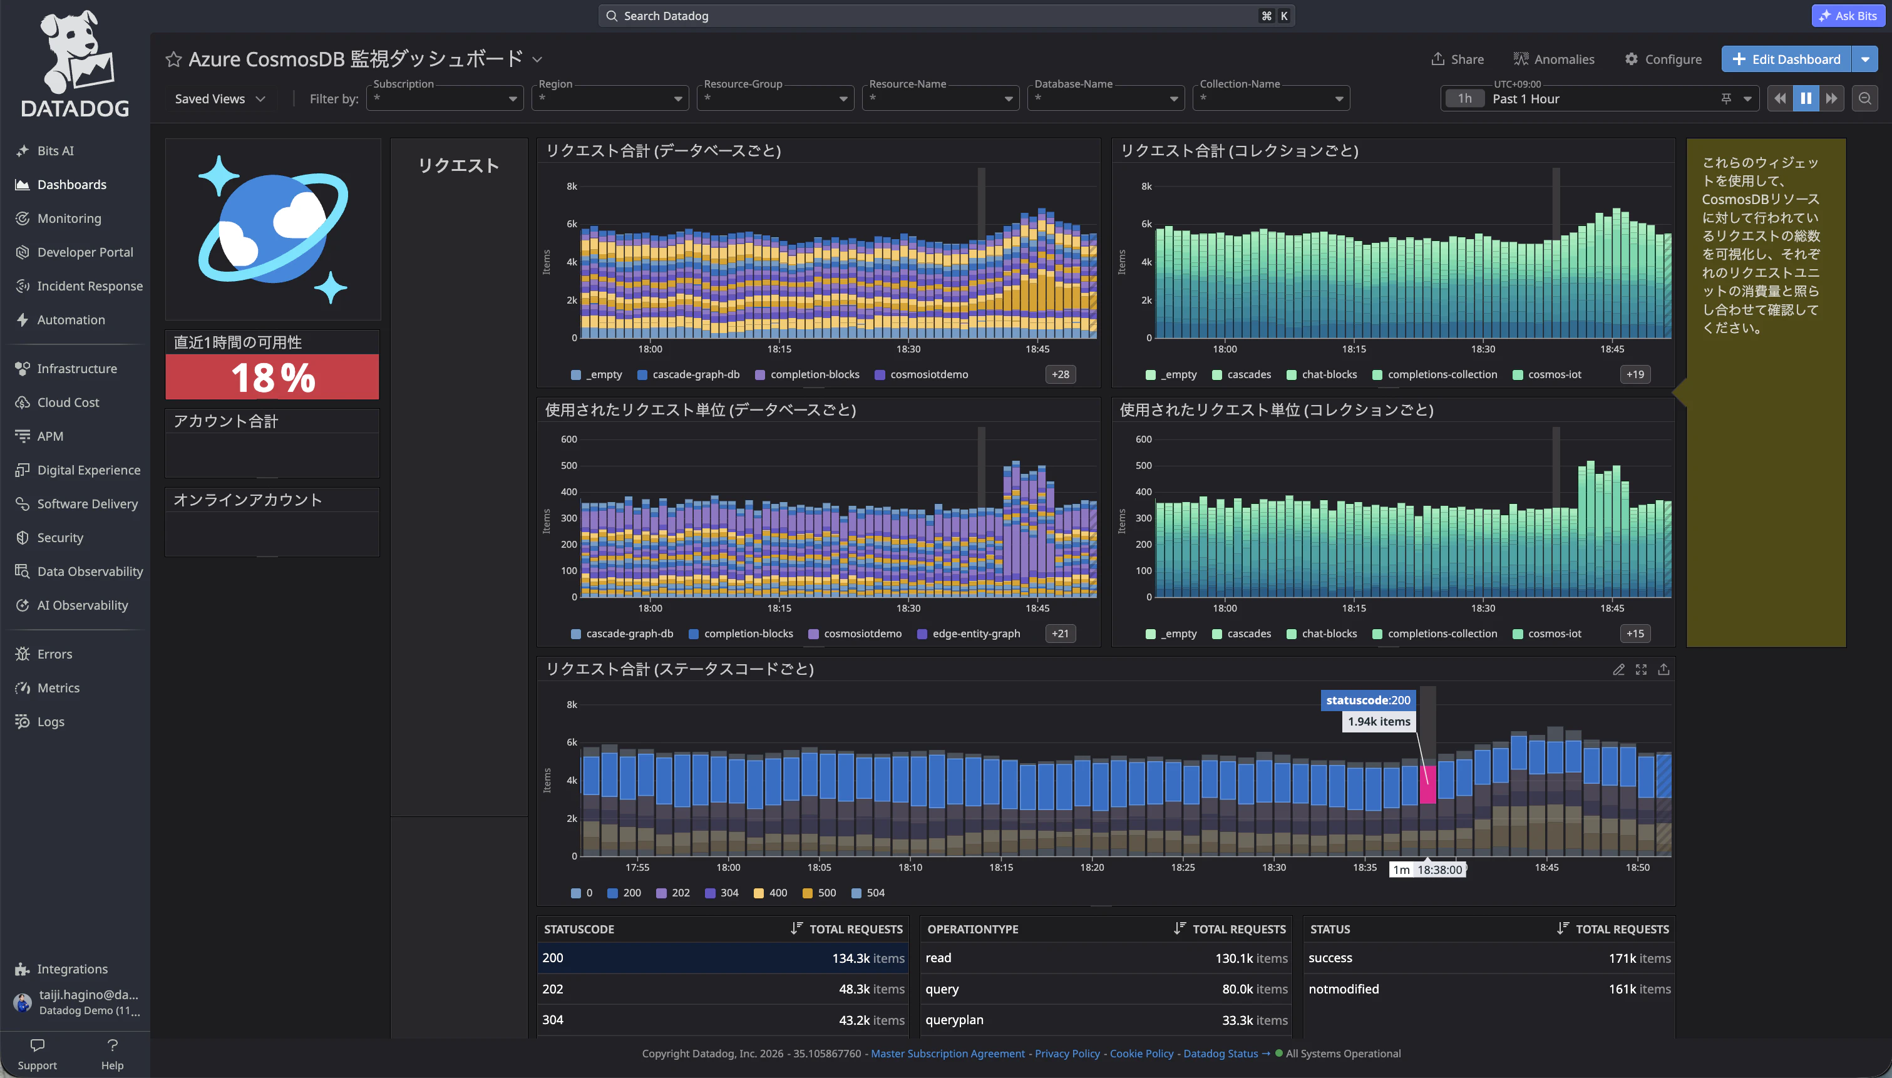Click the Data Observability sidebar icon
The height and width of the screenshot is (1078, 1892).
(22, 572)
